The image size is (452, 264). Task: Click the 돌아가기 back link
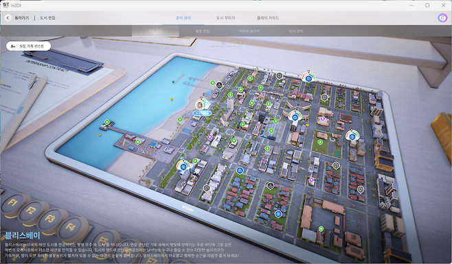coord(21,18)
